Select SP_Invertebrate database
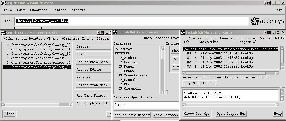Image resolution: width=286 pixels, height=121 pixels. (133, 75)
